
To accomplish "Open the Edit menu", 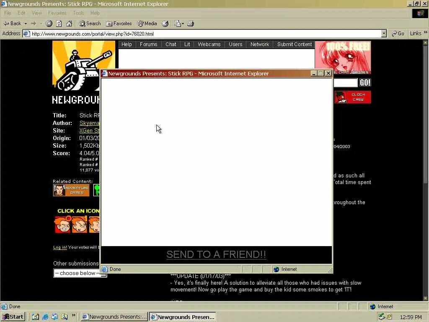I will click(x=21, y=13).
